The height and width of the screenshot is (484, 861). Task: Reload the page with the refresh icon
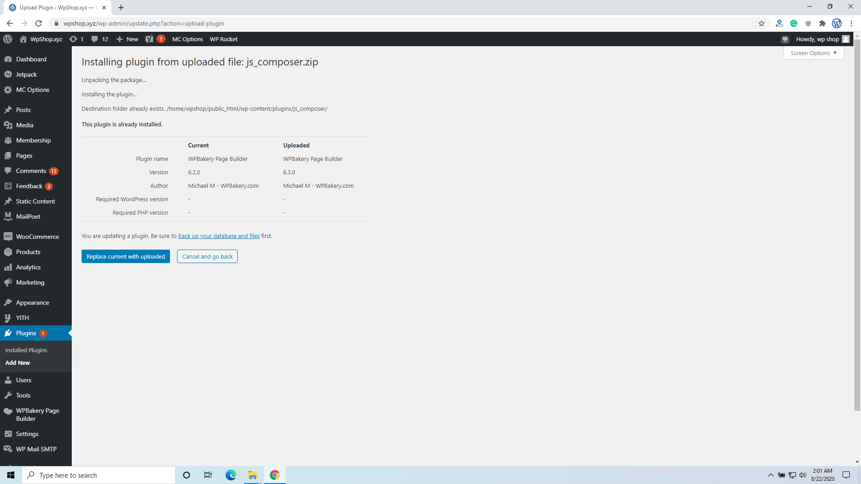click(39, 23)
